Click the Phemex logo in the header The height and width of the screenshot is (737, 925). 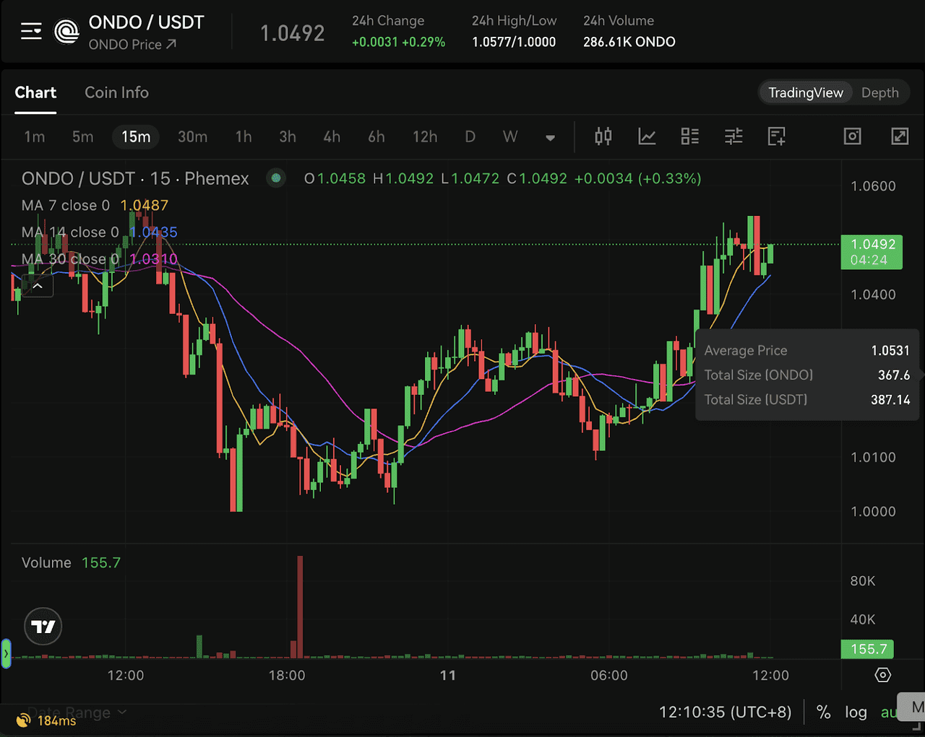coord(66,31)
